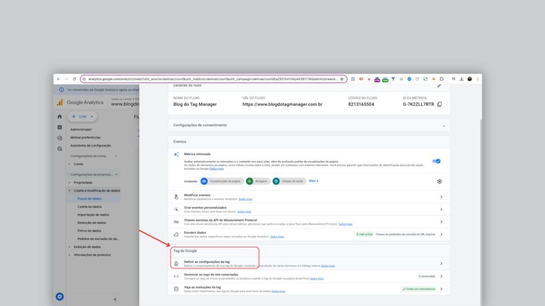
Task: Click the blue funnel extension icon
Action: (393, 79)
